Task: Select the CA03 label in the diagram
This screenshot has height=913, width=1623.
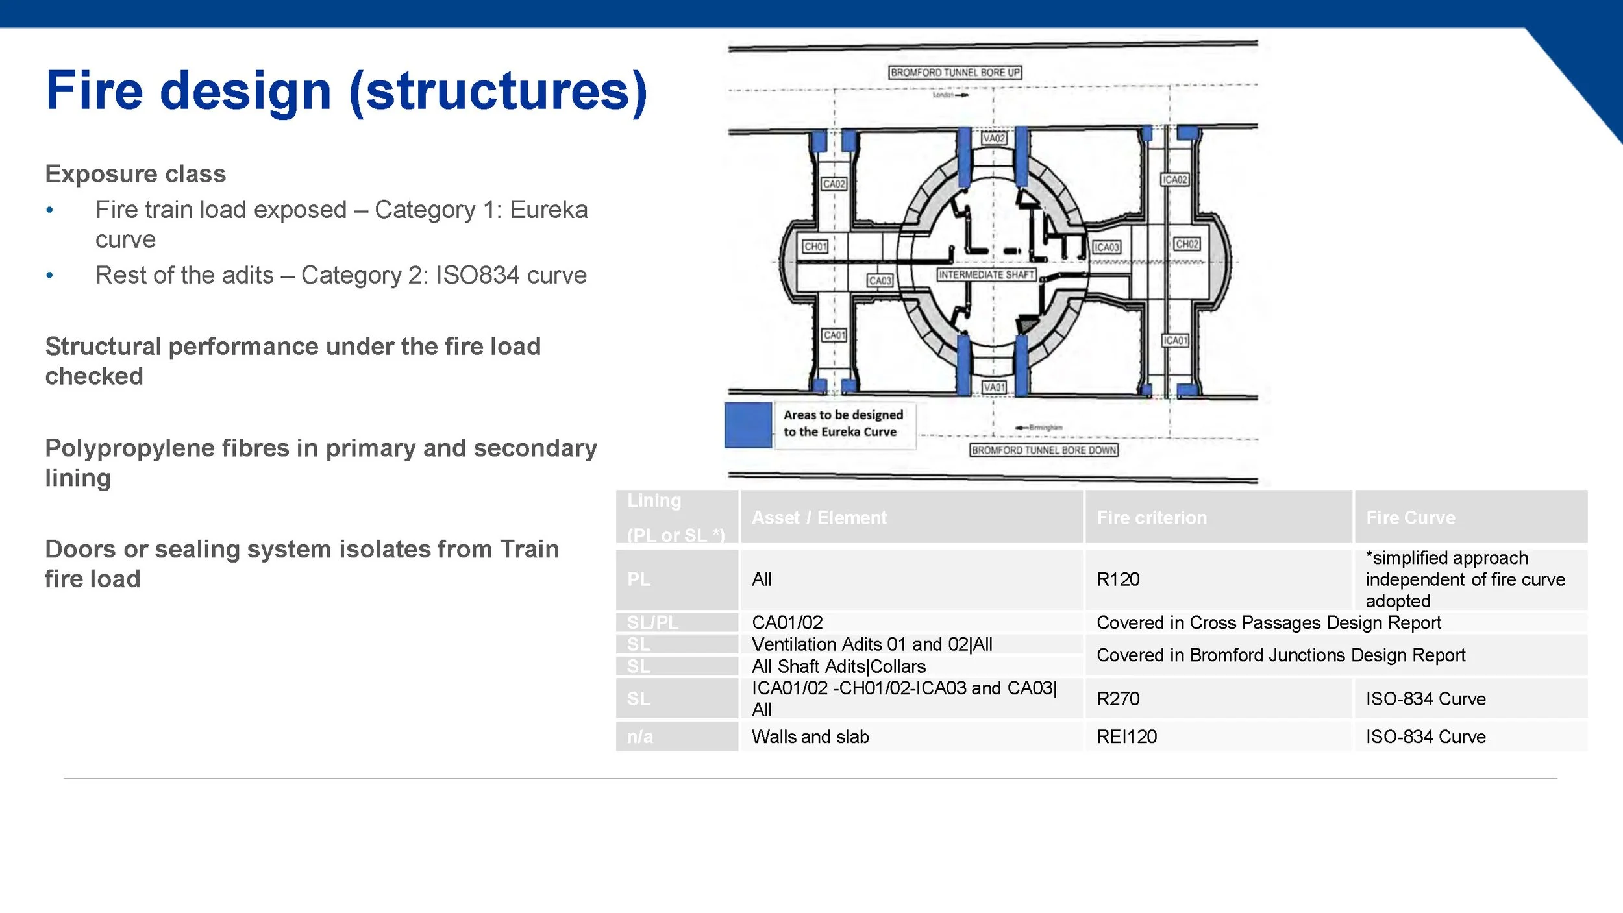Action: (x=881, y=281)
